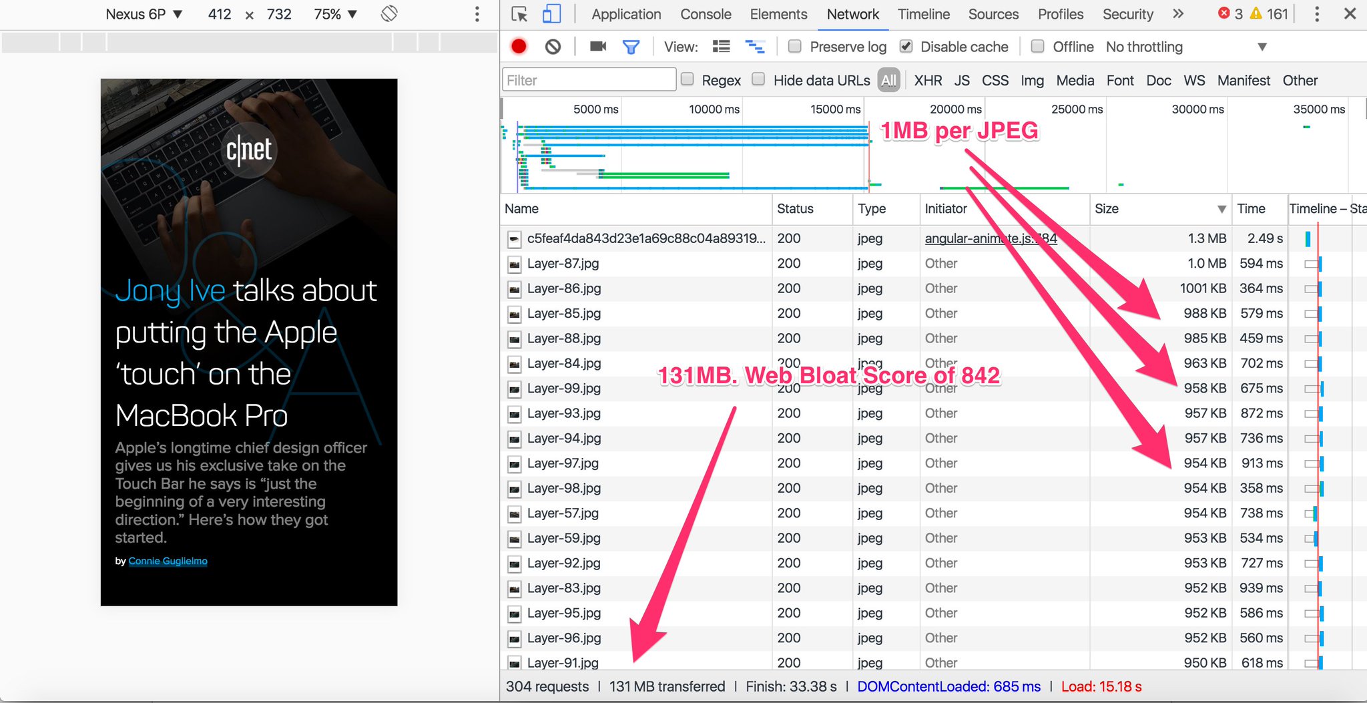Screen dimensions: 1367x703
Task: Sort by the Time column header
Action: (1258, 208)
